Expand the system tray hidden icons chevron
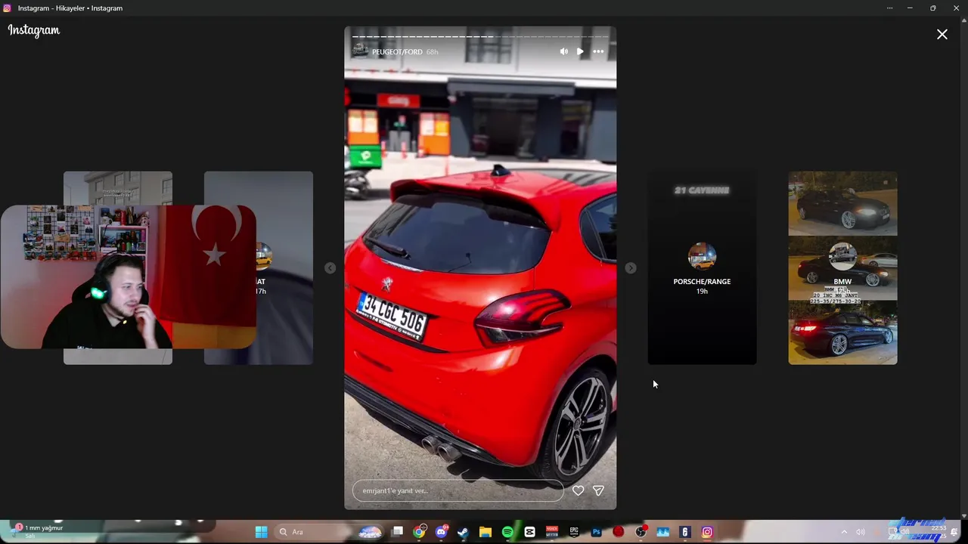The image size is (968, 544). (844, 532)
